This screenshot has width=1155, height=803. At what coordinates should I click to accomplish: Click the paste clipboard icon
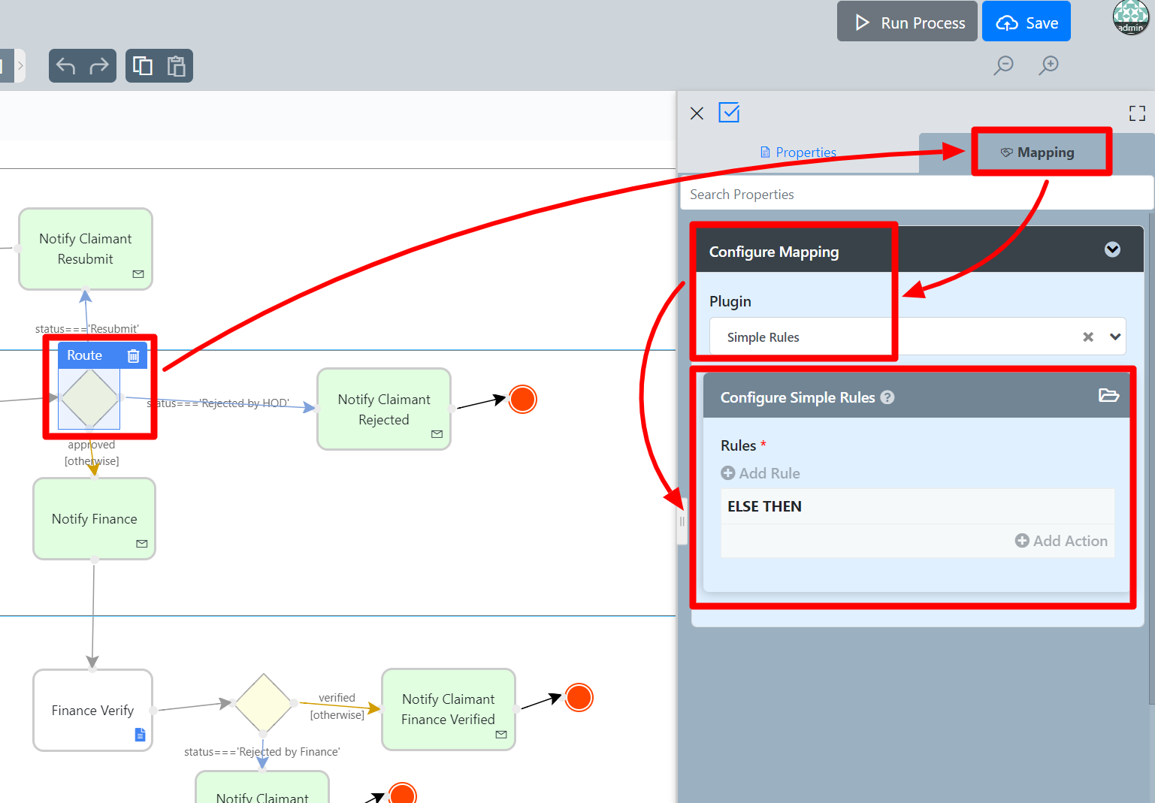click(x=176, y=66)
